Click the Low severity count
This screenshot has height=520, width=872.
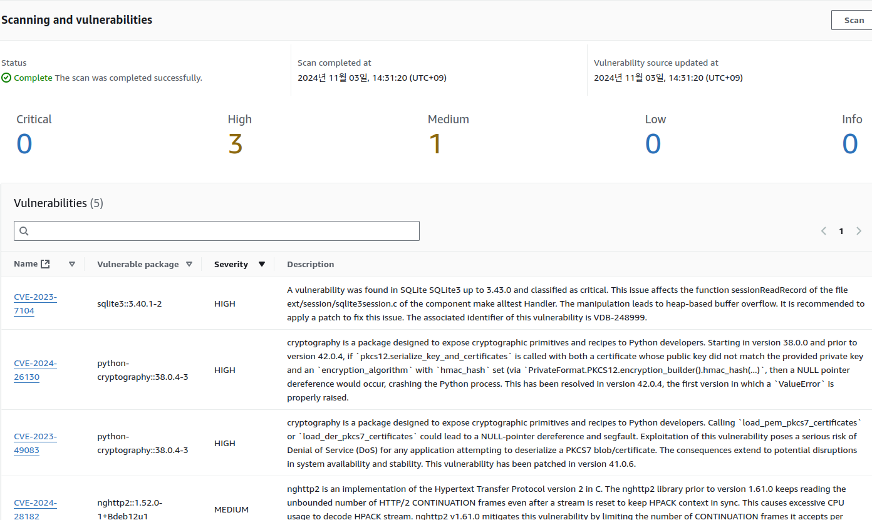pyautogui.click(x=653, y=144)
